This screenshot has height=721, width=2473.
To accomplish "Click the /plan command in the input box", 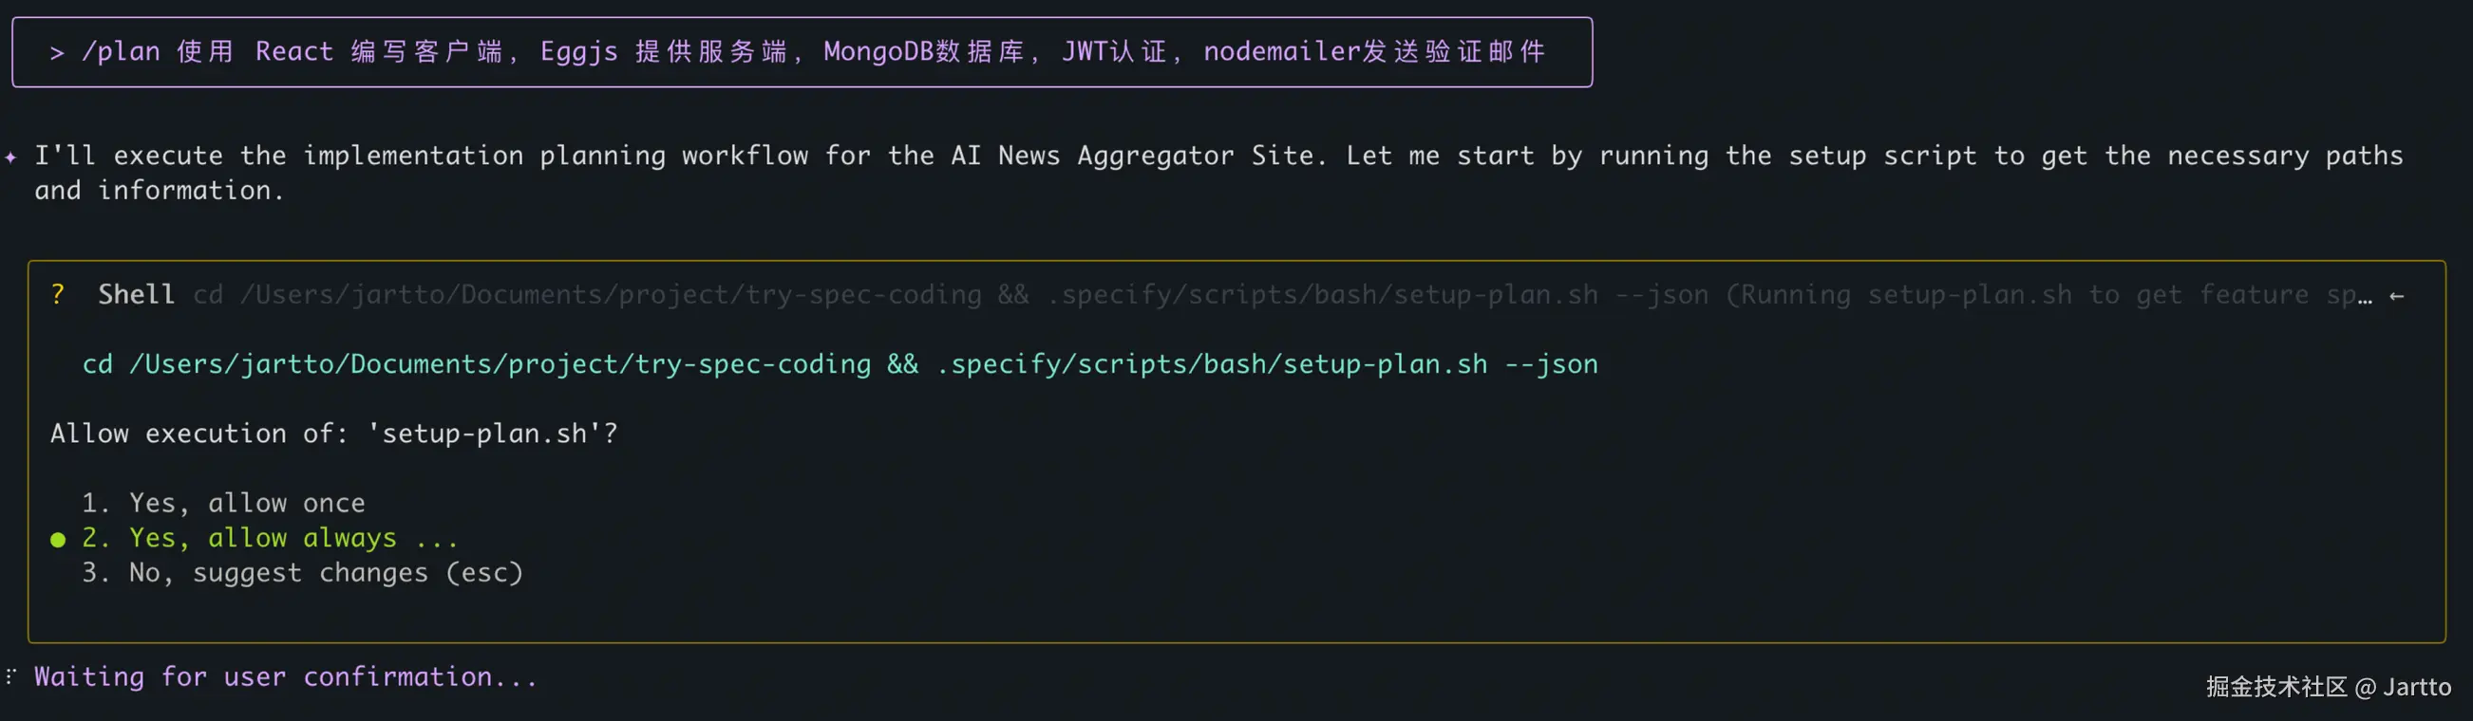I will [x=121, y=52].
